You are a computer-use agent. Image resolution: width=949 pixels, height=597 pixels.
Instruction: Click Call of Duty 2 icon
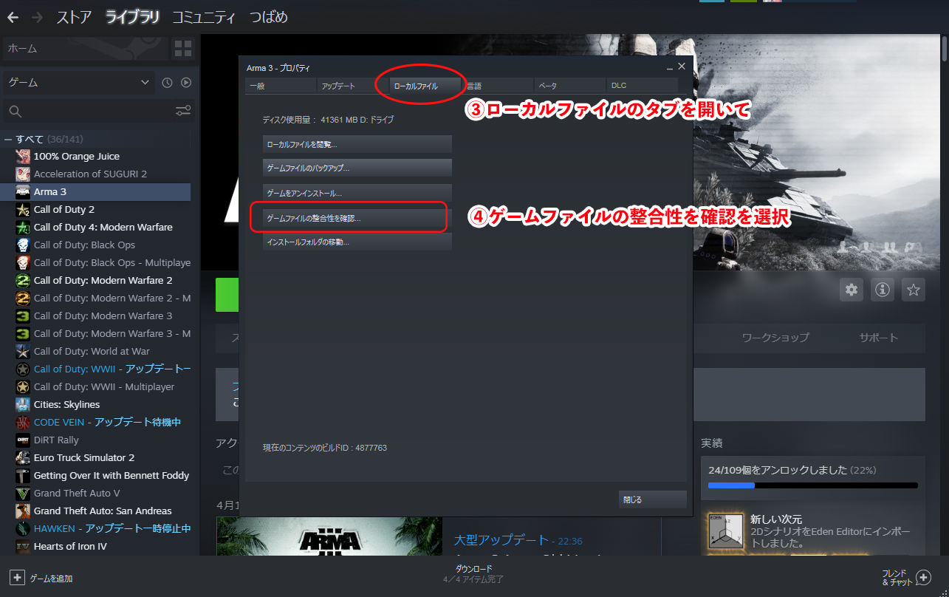[23, 209]
